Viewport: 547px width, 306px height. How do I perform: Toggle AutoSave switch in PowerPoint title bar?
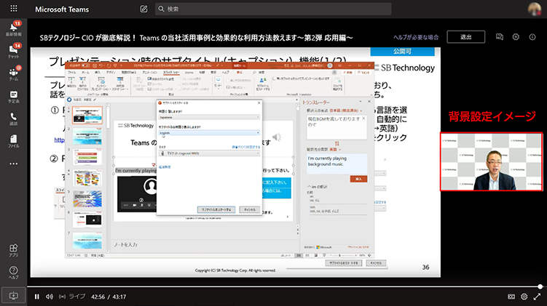(x=85, y=65)
